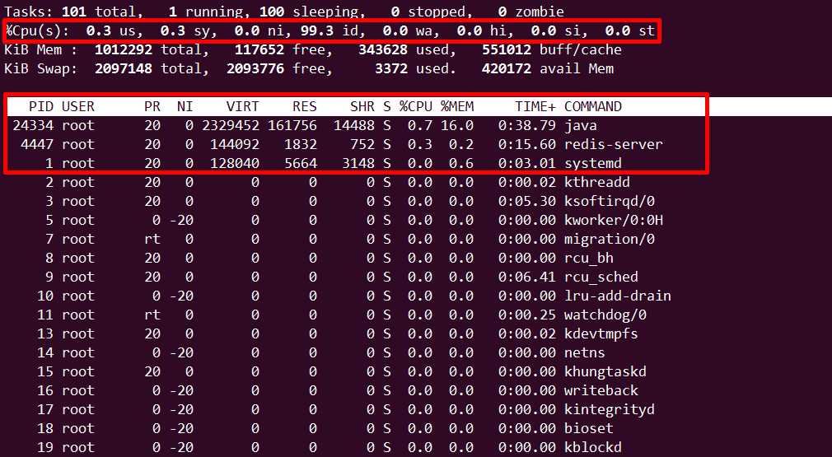
Task: Click the 0 zombie entry
Action: click(x=531, y=12)
